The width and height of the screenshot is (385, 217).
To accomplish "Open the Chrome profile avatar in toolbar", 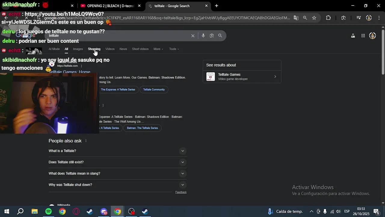I will [x=369, y=18].
